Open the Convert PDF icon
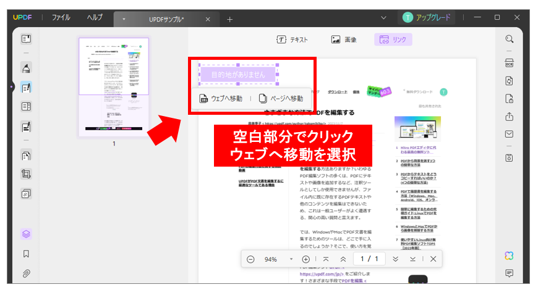 [x=510, y=81]
